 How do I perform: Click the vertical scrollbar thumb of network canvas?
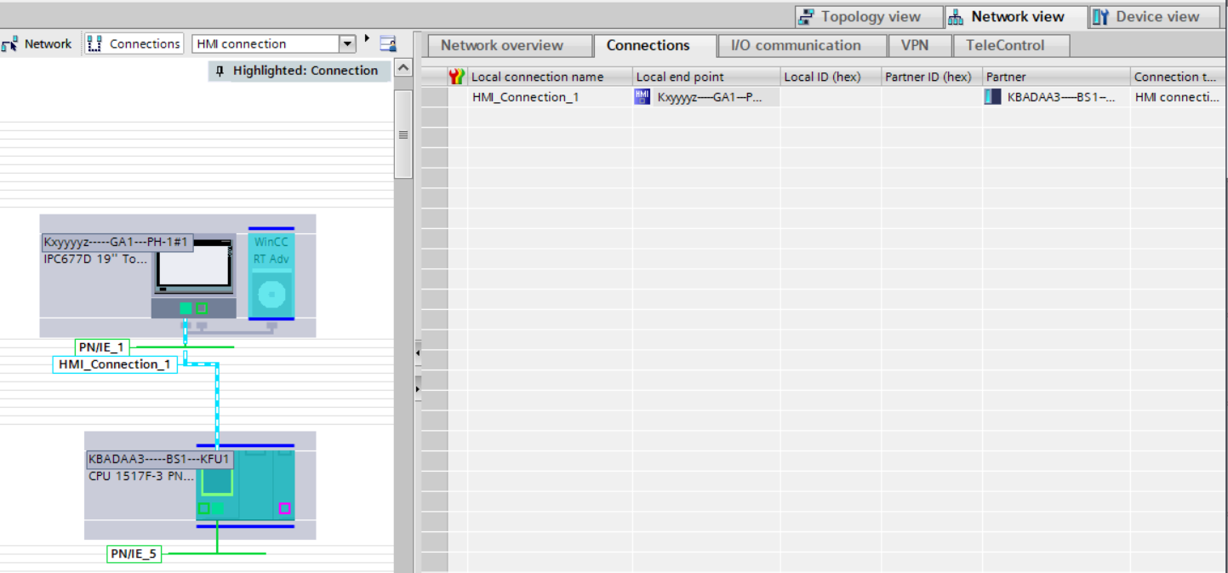(403, 135)
